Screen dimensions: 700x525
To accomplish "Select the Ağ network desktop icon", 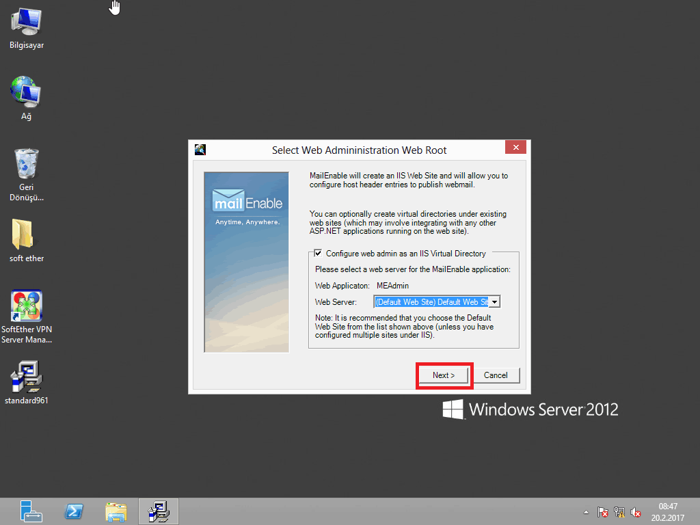I will [26, 98].
